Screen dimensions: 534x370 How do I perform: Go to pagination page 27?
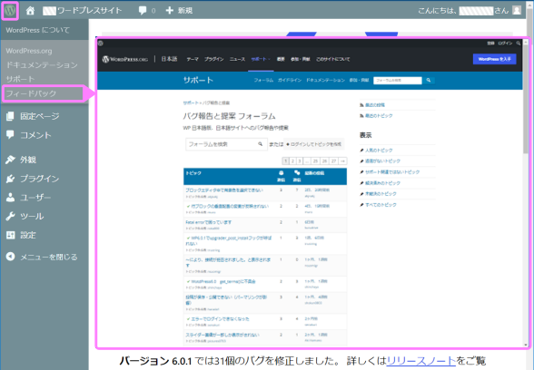[334, 161]
